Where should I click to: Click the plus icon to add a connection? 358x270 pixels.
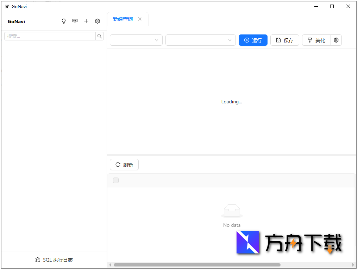[x=86, y=21]
